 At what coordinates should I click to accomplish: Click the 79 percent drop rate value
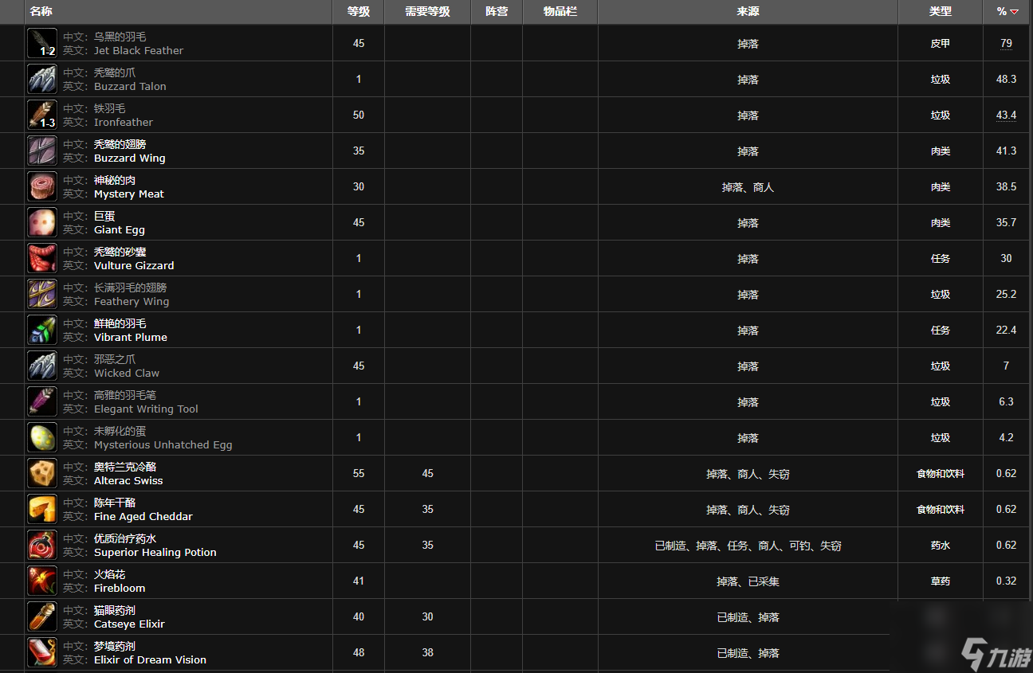tap(1006, 44)
